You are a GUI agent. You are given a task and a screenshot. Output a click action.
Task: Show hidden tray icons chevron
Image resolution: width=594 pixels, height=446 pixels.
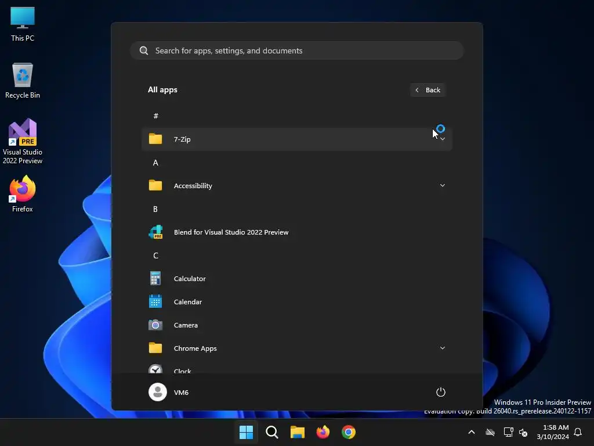[472, 432]
